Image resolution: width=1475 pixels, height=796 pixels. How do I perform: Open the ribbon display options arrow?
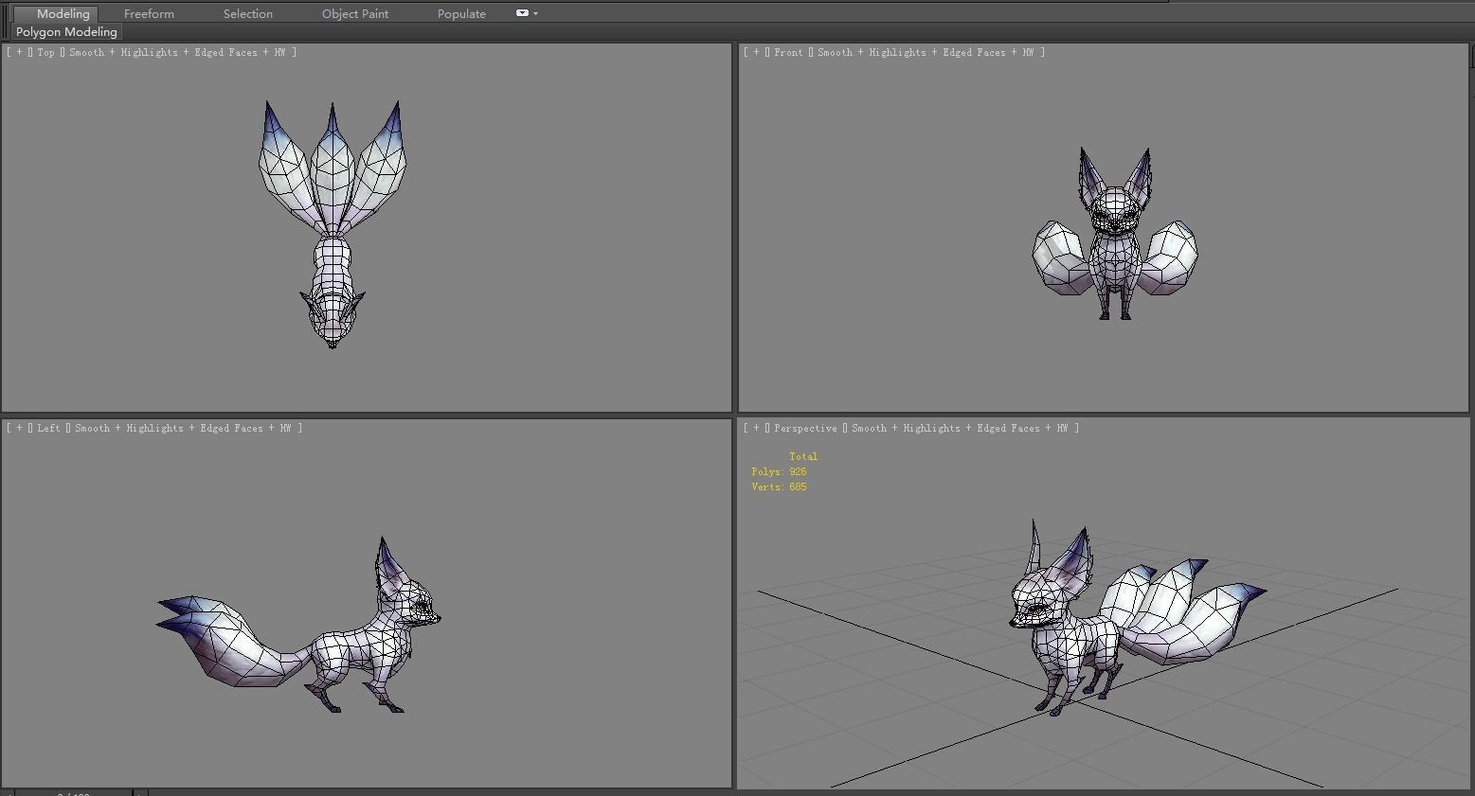pos(536,13)
